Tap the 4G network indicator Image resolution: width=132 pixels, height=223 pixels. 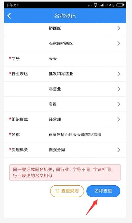[x=112, y=5]
